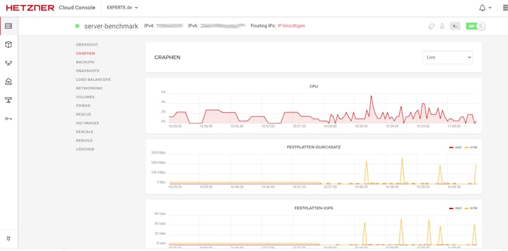Open the Load Balancers icon in sidebar
508x251 pixels.
[9, 82]
